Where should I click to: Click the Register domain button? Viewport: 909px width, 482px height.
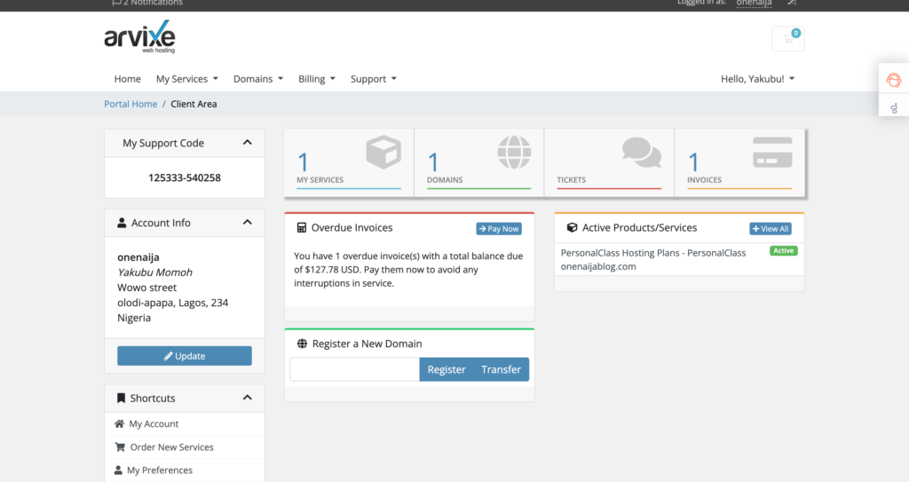pyautogui.click(x=447, y=369)
